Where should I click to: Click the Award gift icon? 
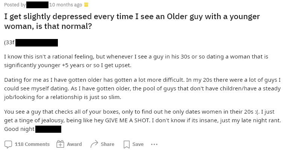[x=60, y=144]
